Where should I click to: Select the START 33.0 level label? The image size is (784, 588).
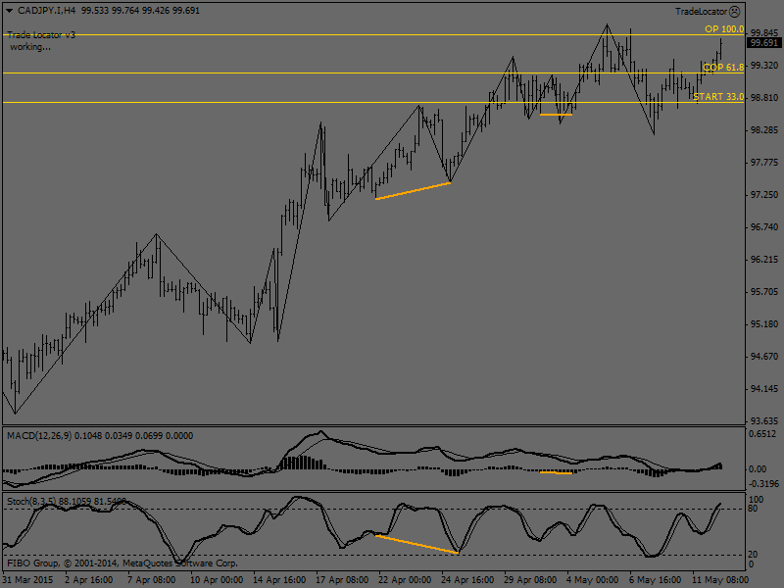coord(718,97)
